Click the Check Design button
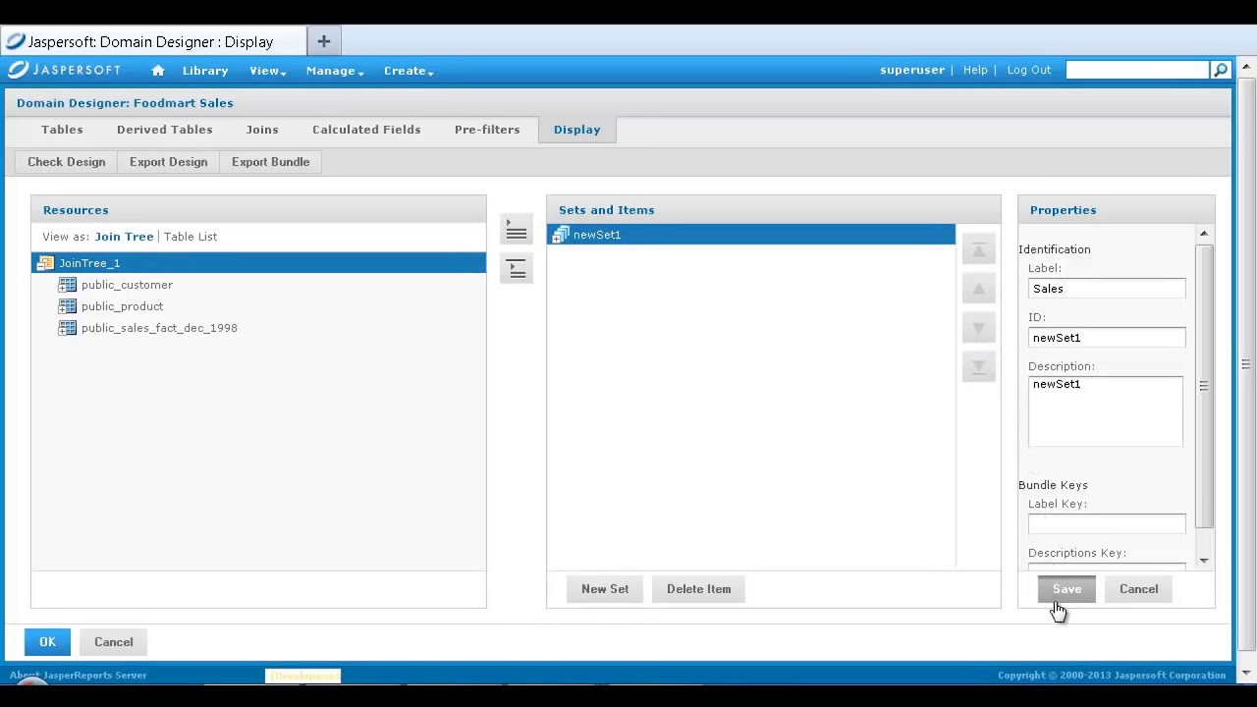Image resolution: width=1257 pixels, height=707 pixels. pos(66,162)
